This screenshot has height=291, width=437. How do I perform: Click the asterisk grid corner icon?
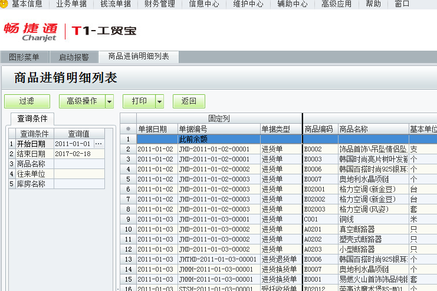tap(128, 129)
